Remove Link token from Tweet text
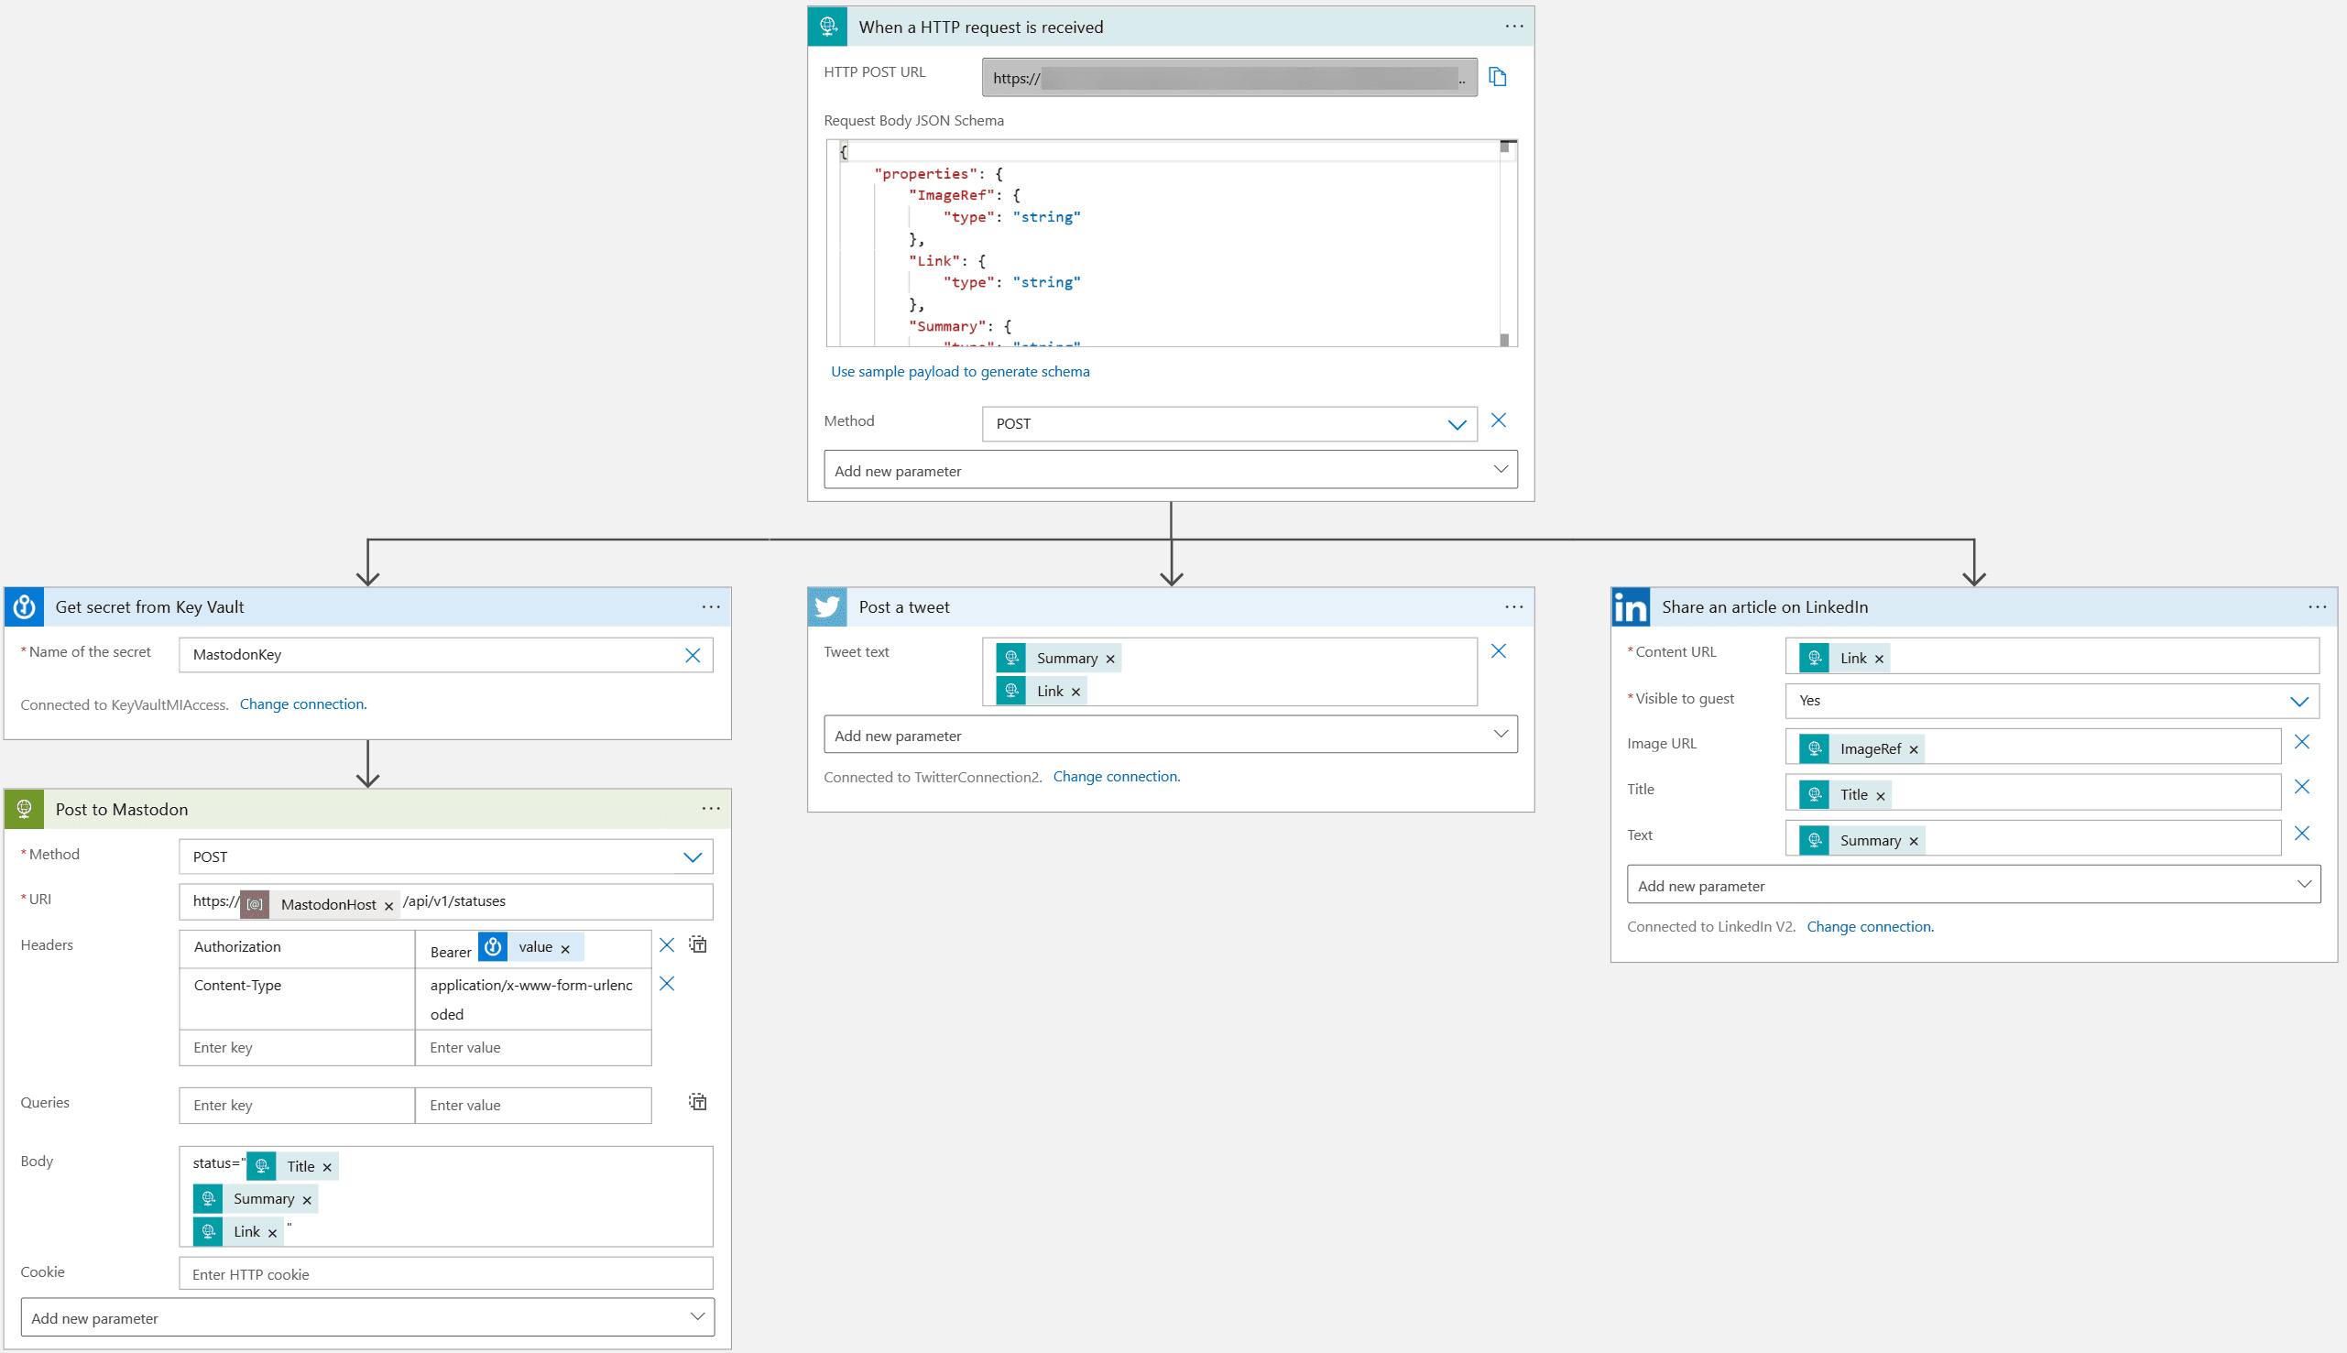Viewport: 2347px width, 1353px height. tap(1076, 693)
